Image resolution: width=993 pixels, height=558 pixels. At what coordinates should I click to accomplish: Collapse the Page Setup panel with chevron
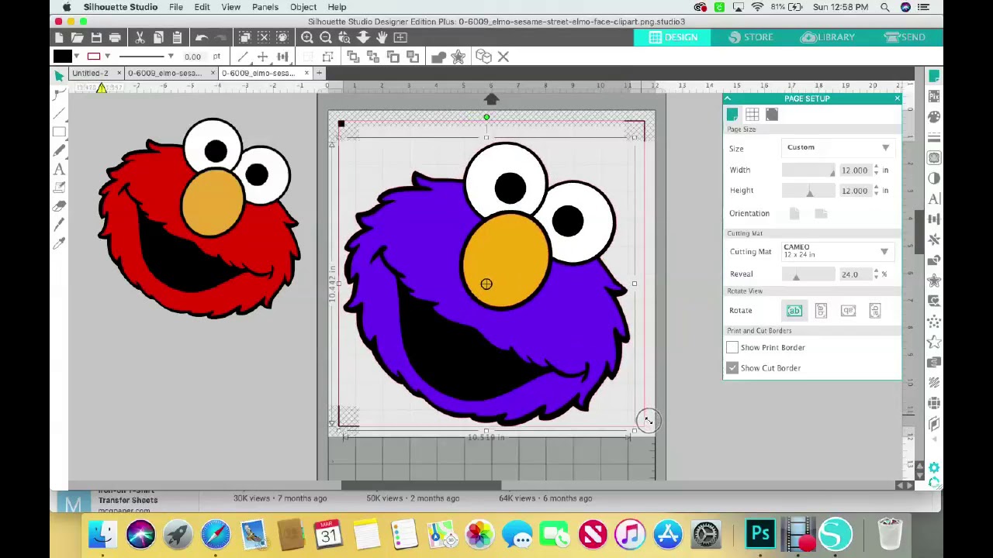click(x=728, y=98)
